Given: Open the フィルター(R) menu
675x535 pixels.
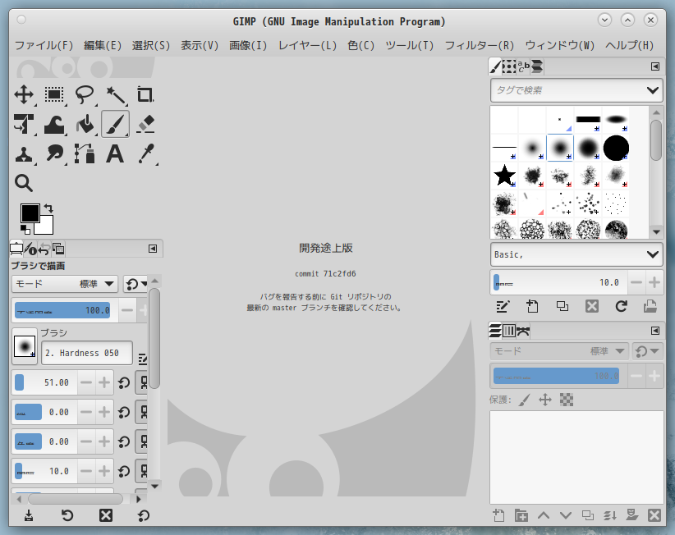Looking at the screenshot, I should pyautogui.click(x=479, y=45).
